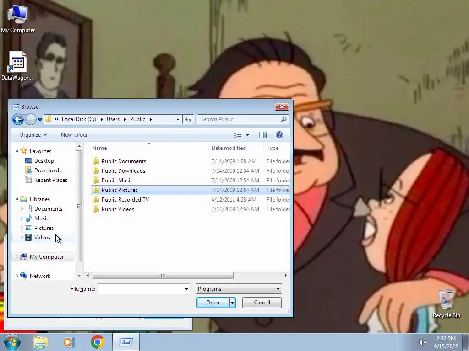Click the Windows Start orb
The height and width of the screenshot is (351, 469).
coord(12,342)
